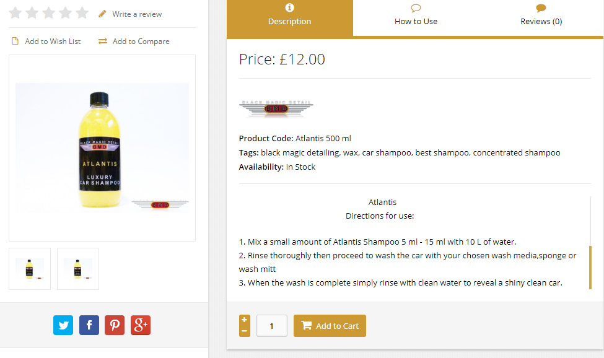604x358 pixels.
Task: Share product on Twitter
Action: click(x=63, y=325)
